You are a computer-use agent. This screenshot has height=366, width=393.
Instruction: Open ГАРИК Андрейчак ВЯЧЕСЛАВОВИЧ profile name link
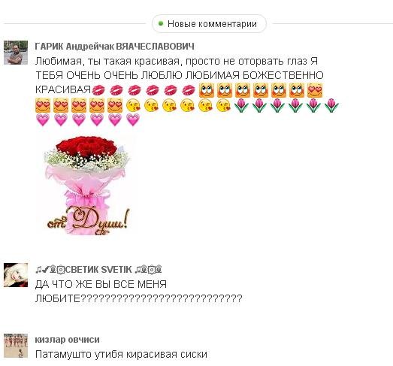tap(114, 47)
